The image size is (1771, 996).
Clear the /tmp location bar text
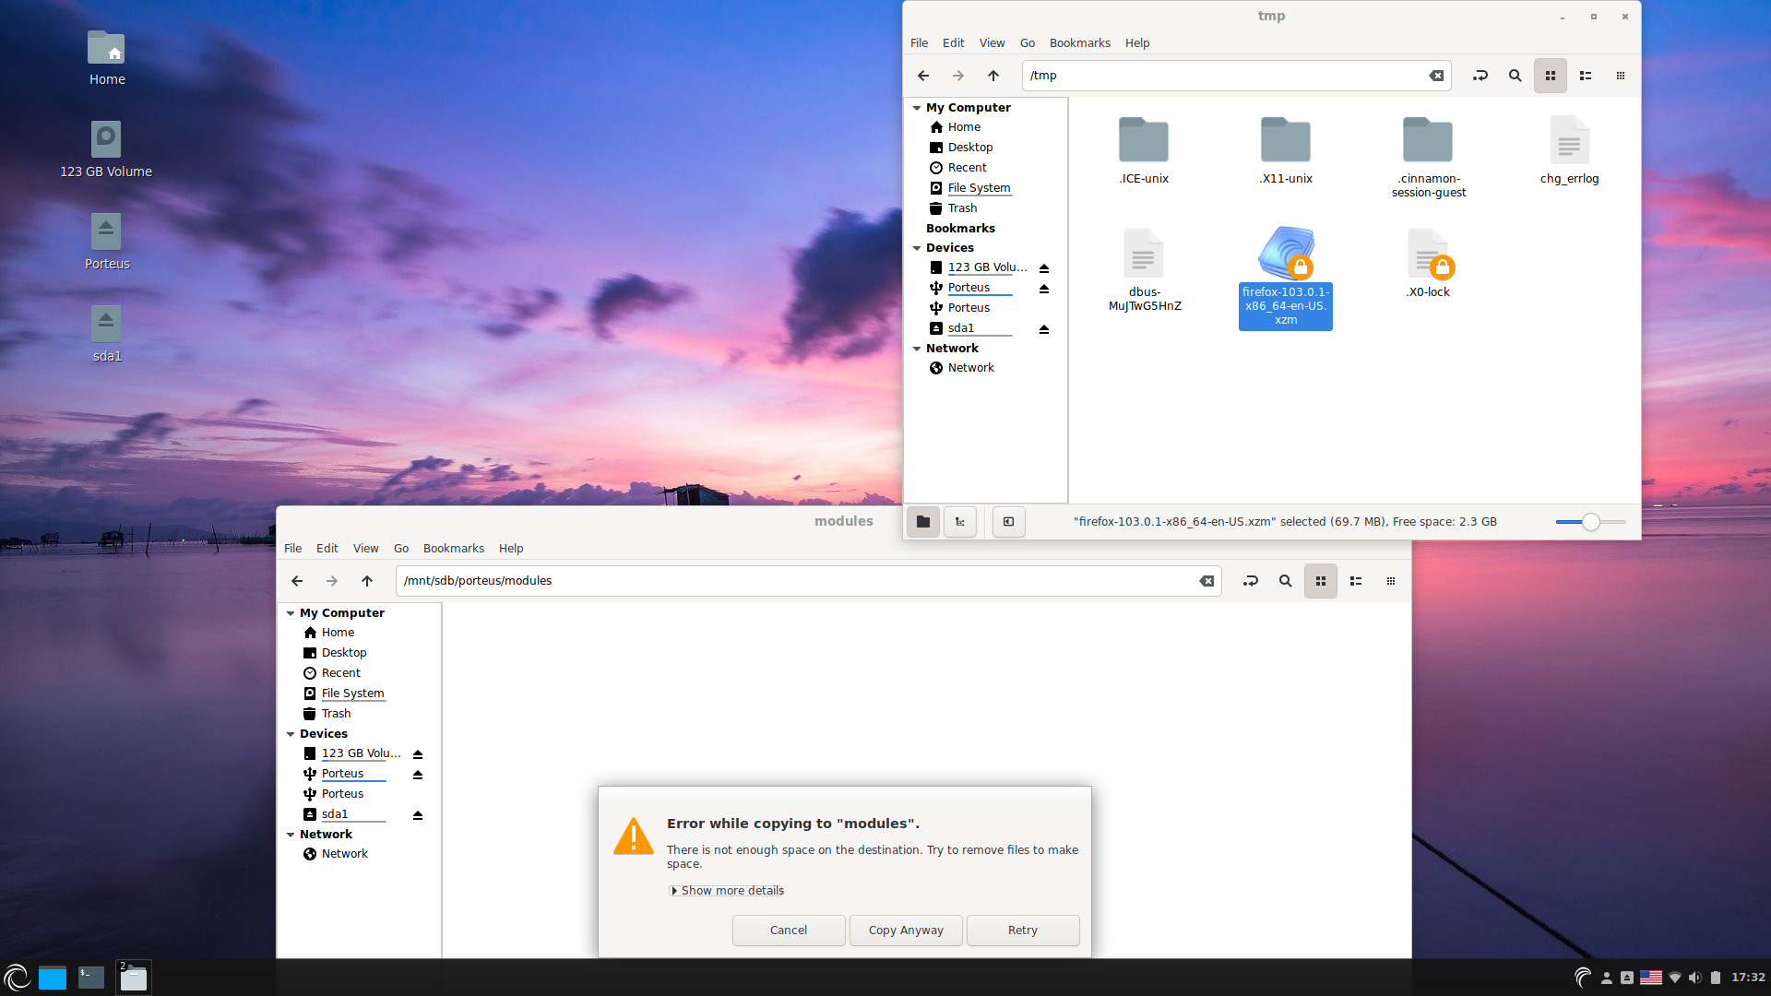(x=1436, y=76)
